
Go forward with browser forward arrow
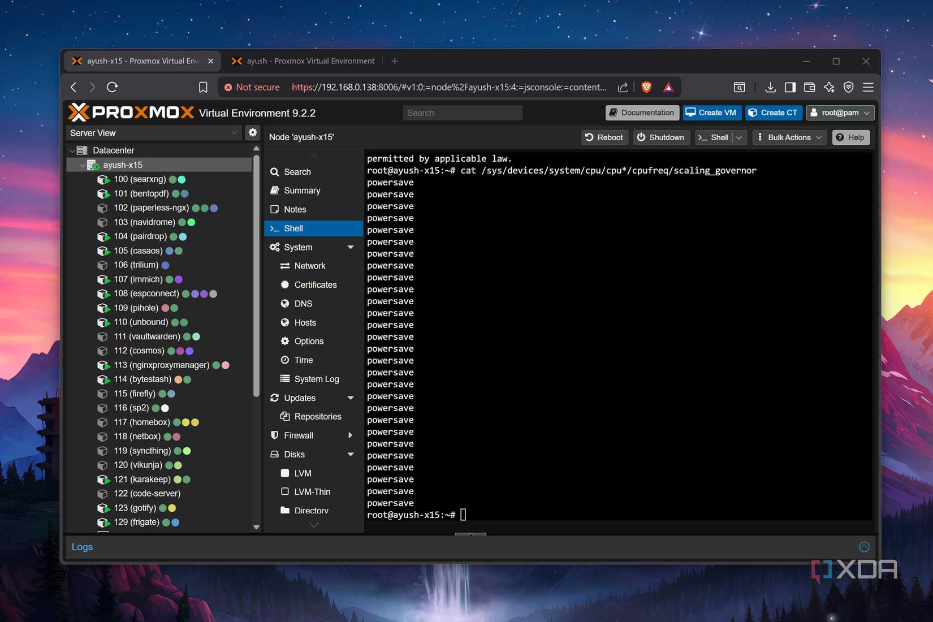pos(93,87)
